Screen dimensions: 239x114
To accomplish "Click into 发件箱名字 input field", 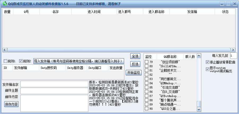I will pyautogui.click(x=54, y=84).
